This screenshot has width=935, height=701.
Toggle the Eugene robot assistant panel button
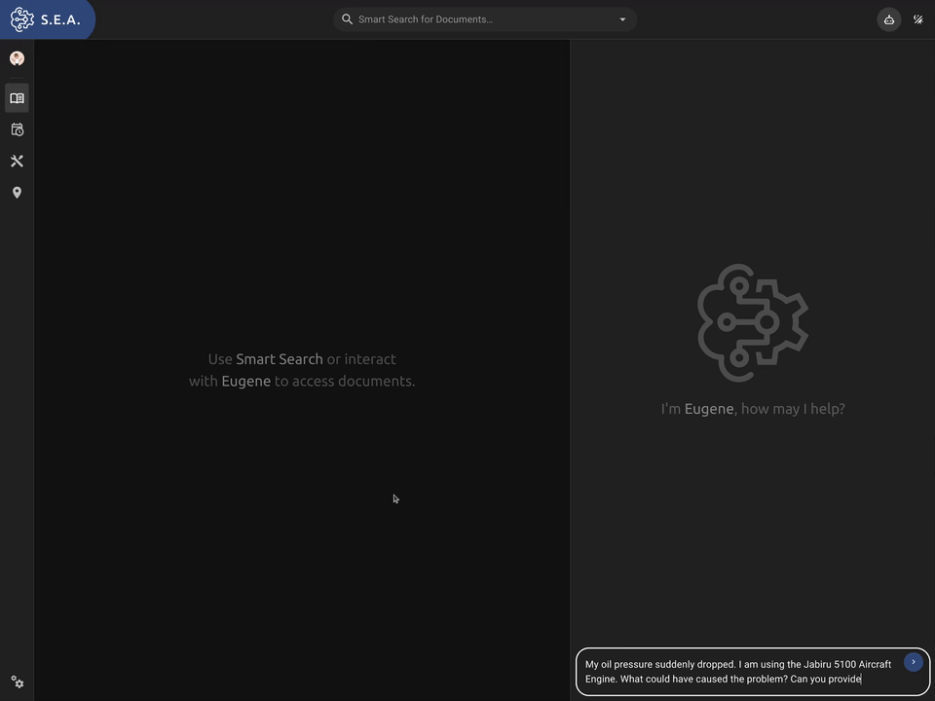(888, 19)
